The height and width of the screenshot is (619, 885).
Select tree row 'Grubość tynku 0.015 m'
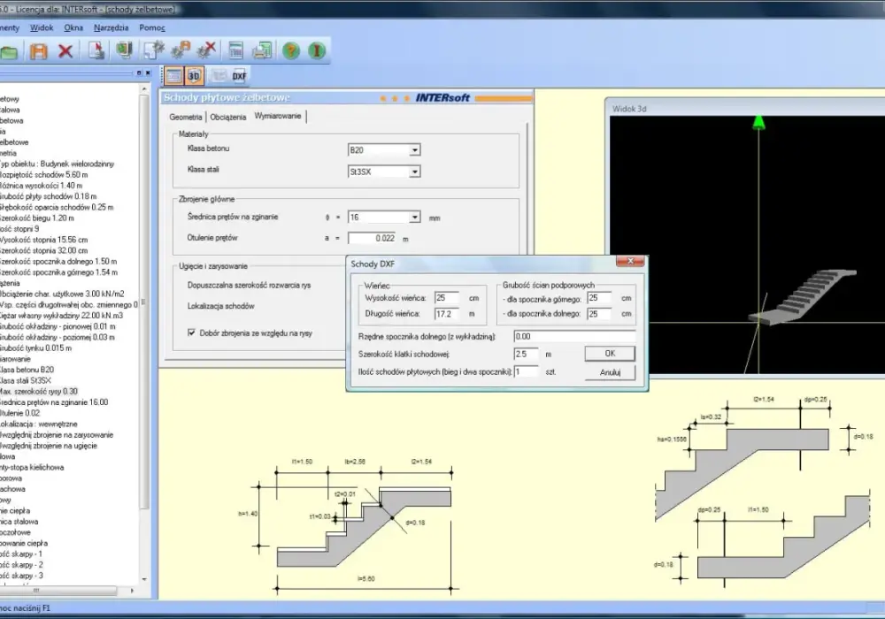coord(35,348)
